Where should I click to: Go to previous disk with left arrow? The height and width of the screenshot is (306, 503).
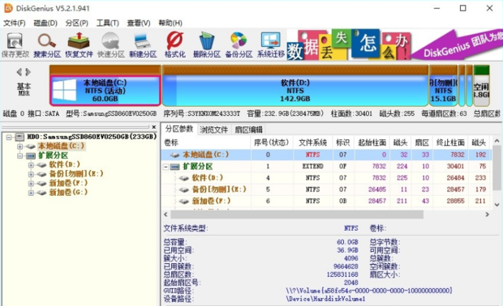(19, 72)
